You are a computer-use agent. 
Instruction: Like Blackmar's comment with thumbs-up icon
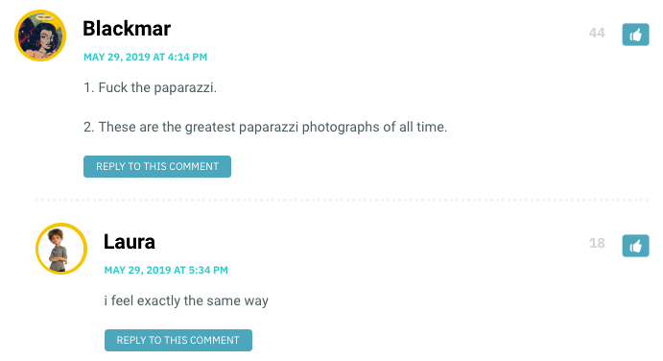[635, 35]
